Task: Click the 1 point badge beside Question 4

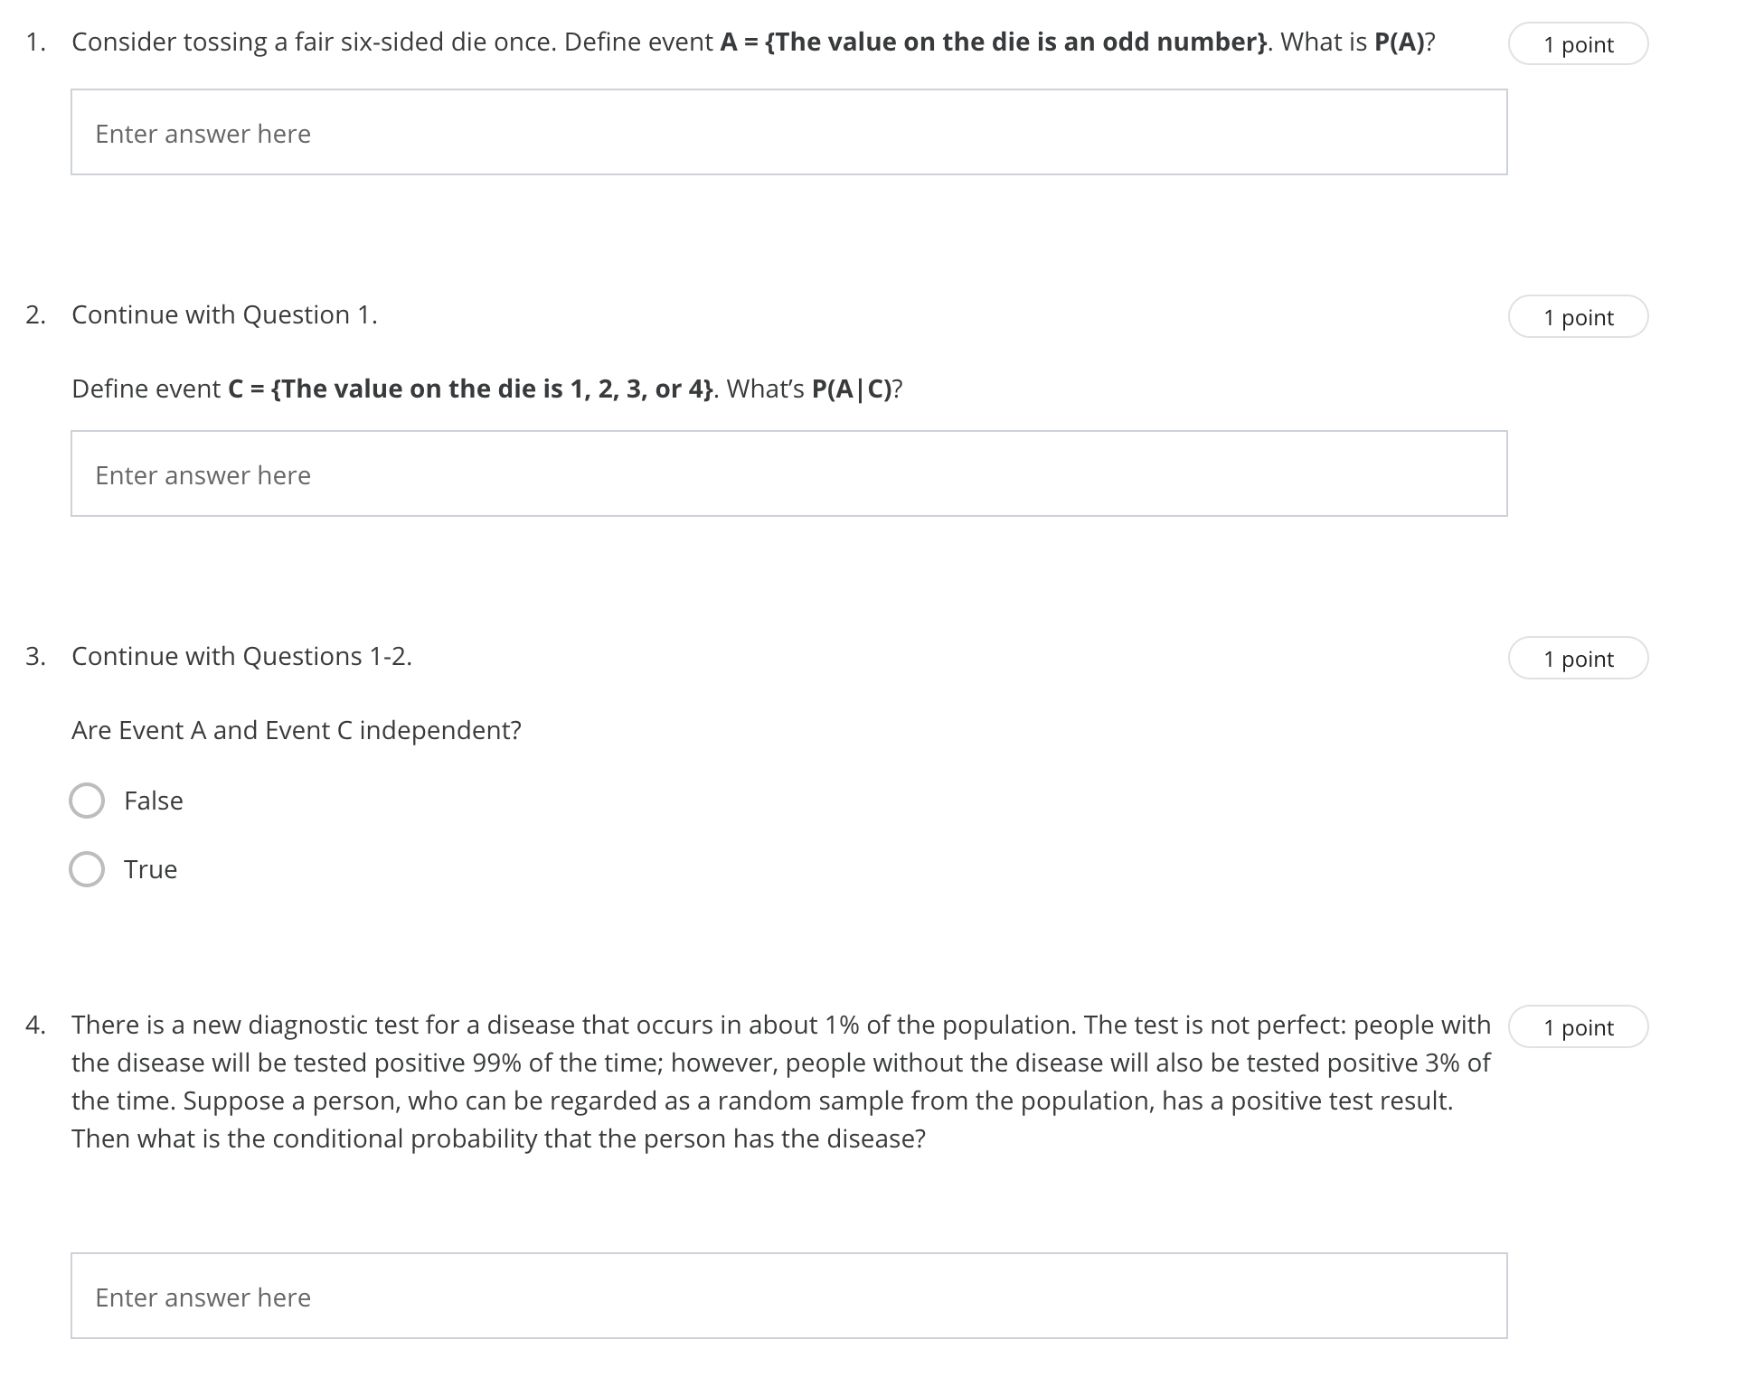Action: click(1577, 1026)
